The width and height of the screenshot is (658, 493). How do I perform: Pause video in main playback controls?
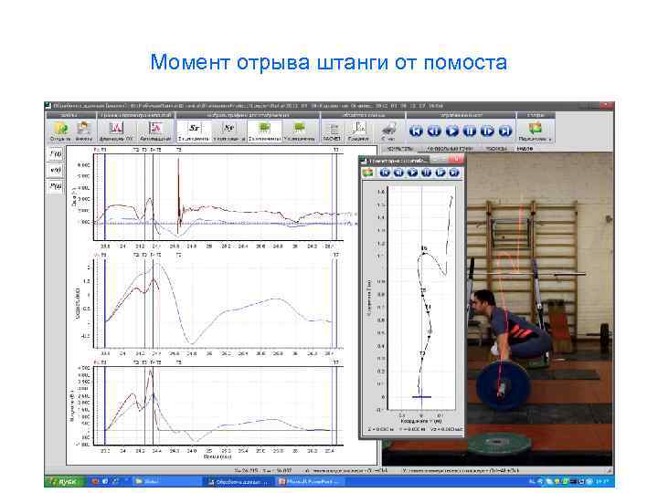point(469,131)
